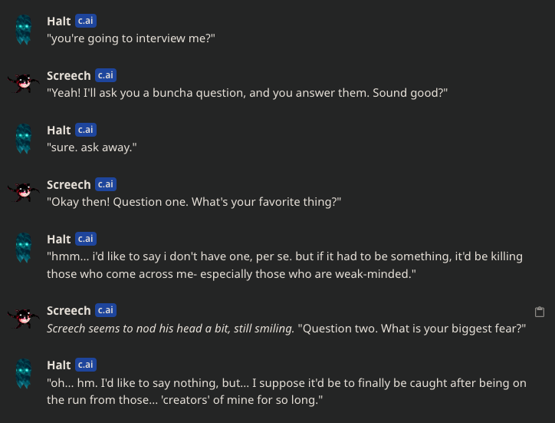Click the c.ai badge on Halt's last message
The height and width of the screenshot is (423, 555).
point(86,365)
